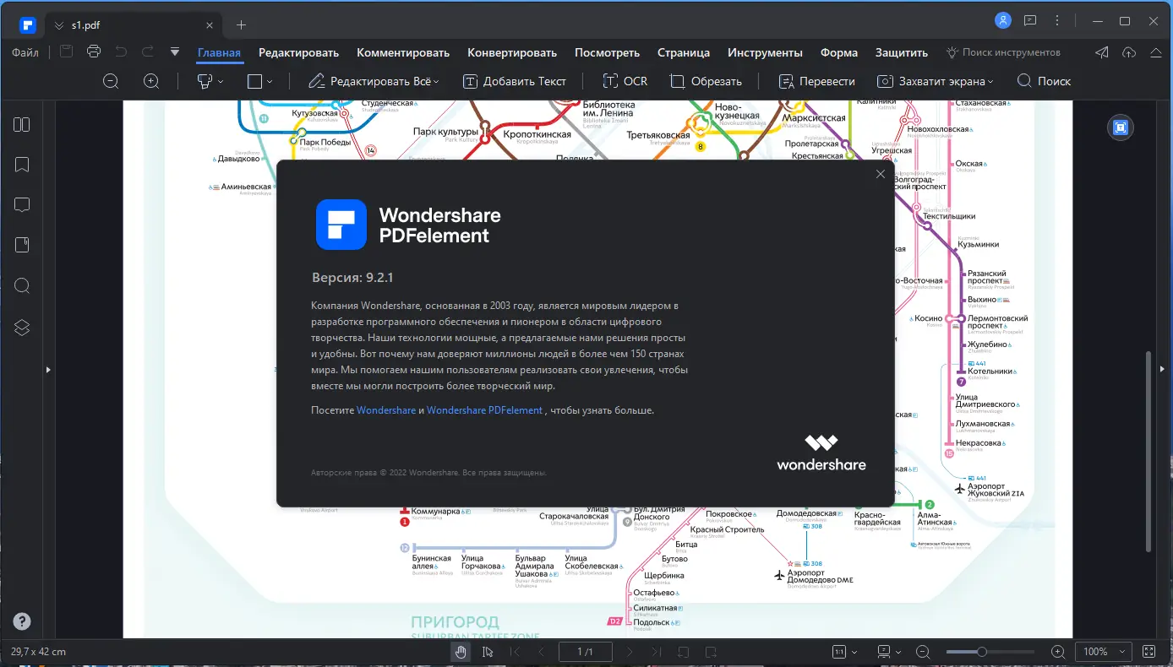The width and height of the screenshot is (1173, 667).
Task: Switch to the Конвертировать ribbon tab
Action: click(511, 52)
